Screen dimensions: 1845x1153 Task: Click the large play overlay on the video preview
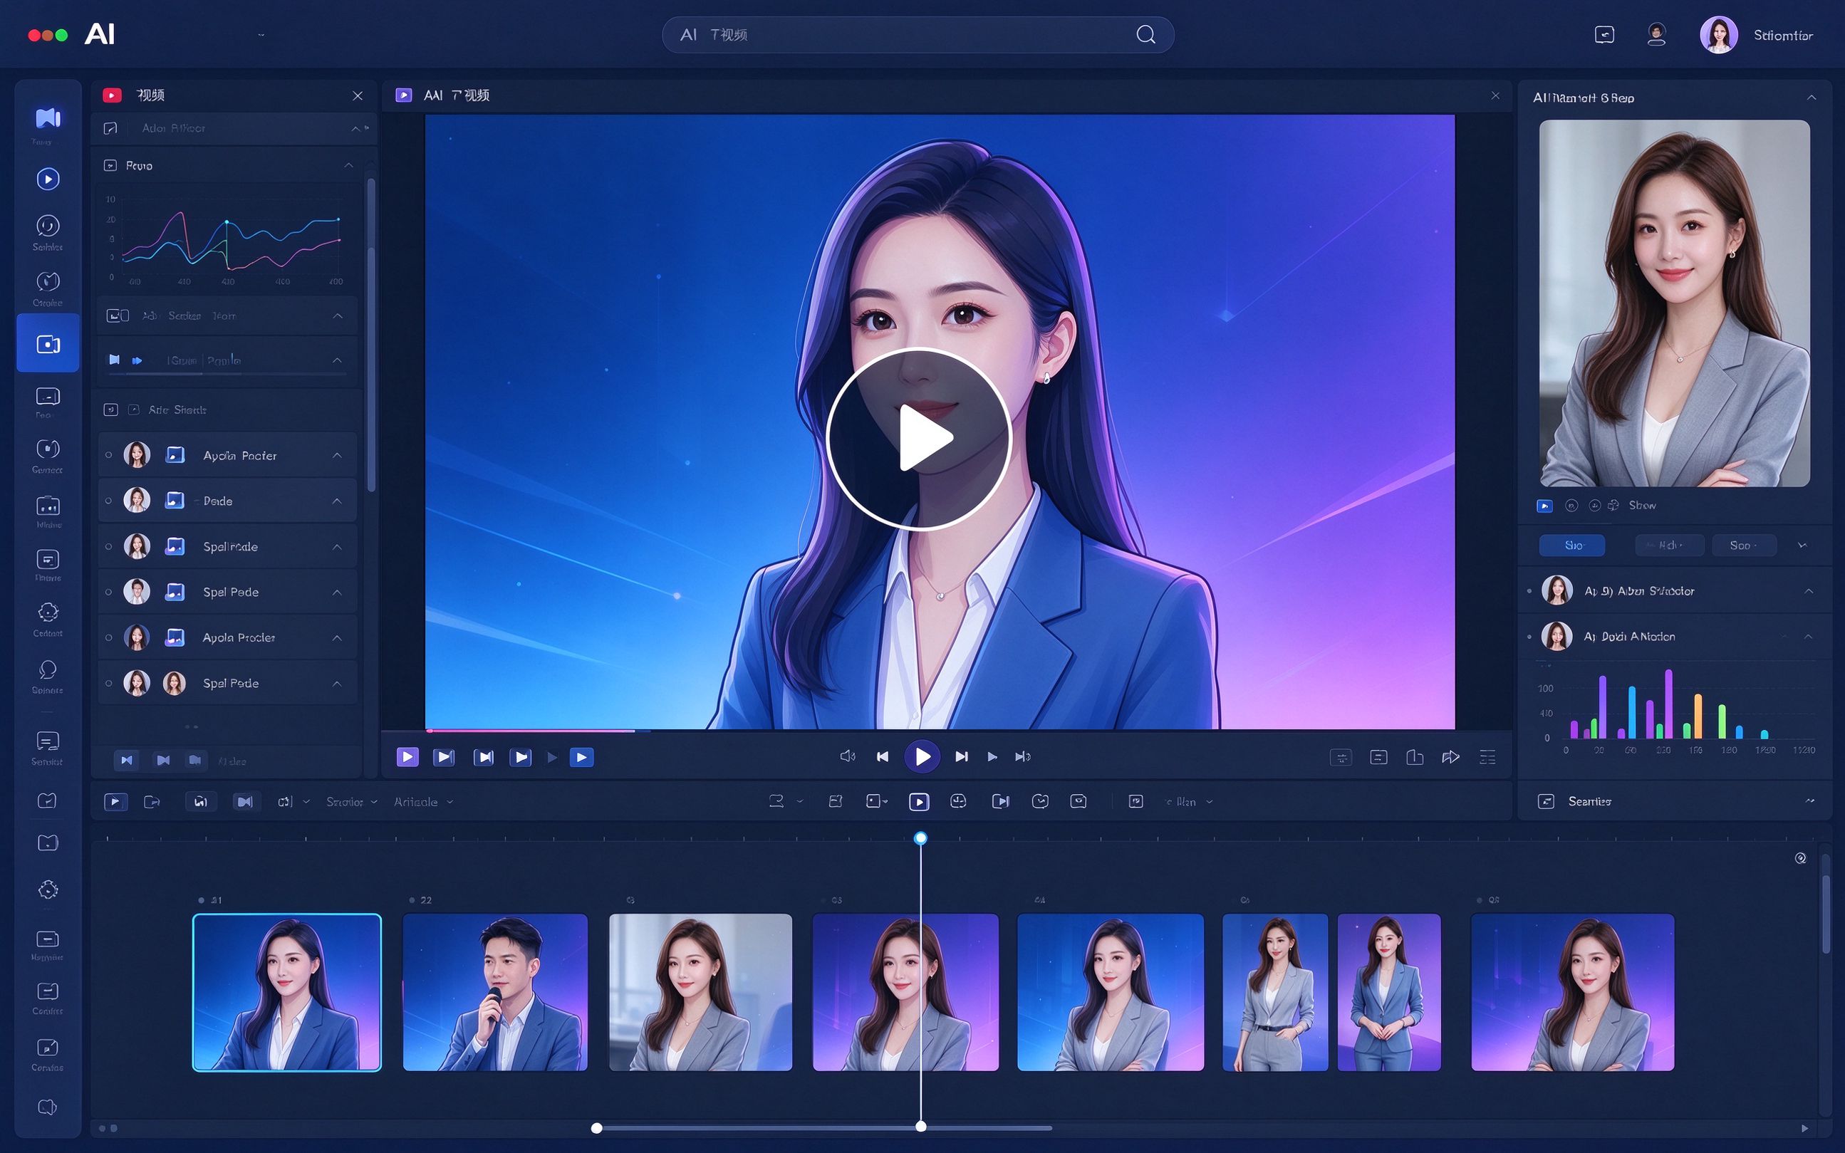point(918,439)
